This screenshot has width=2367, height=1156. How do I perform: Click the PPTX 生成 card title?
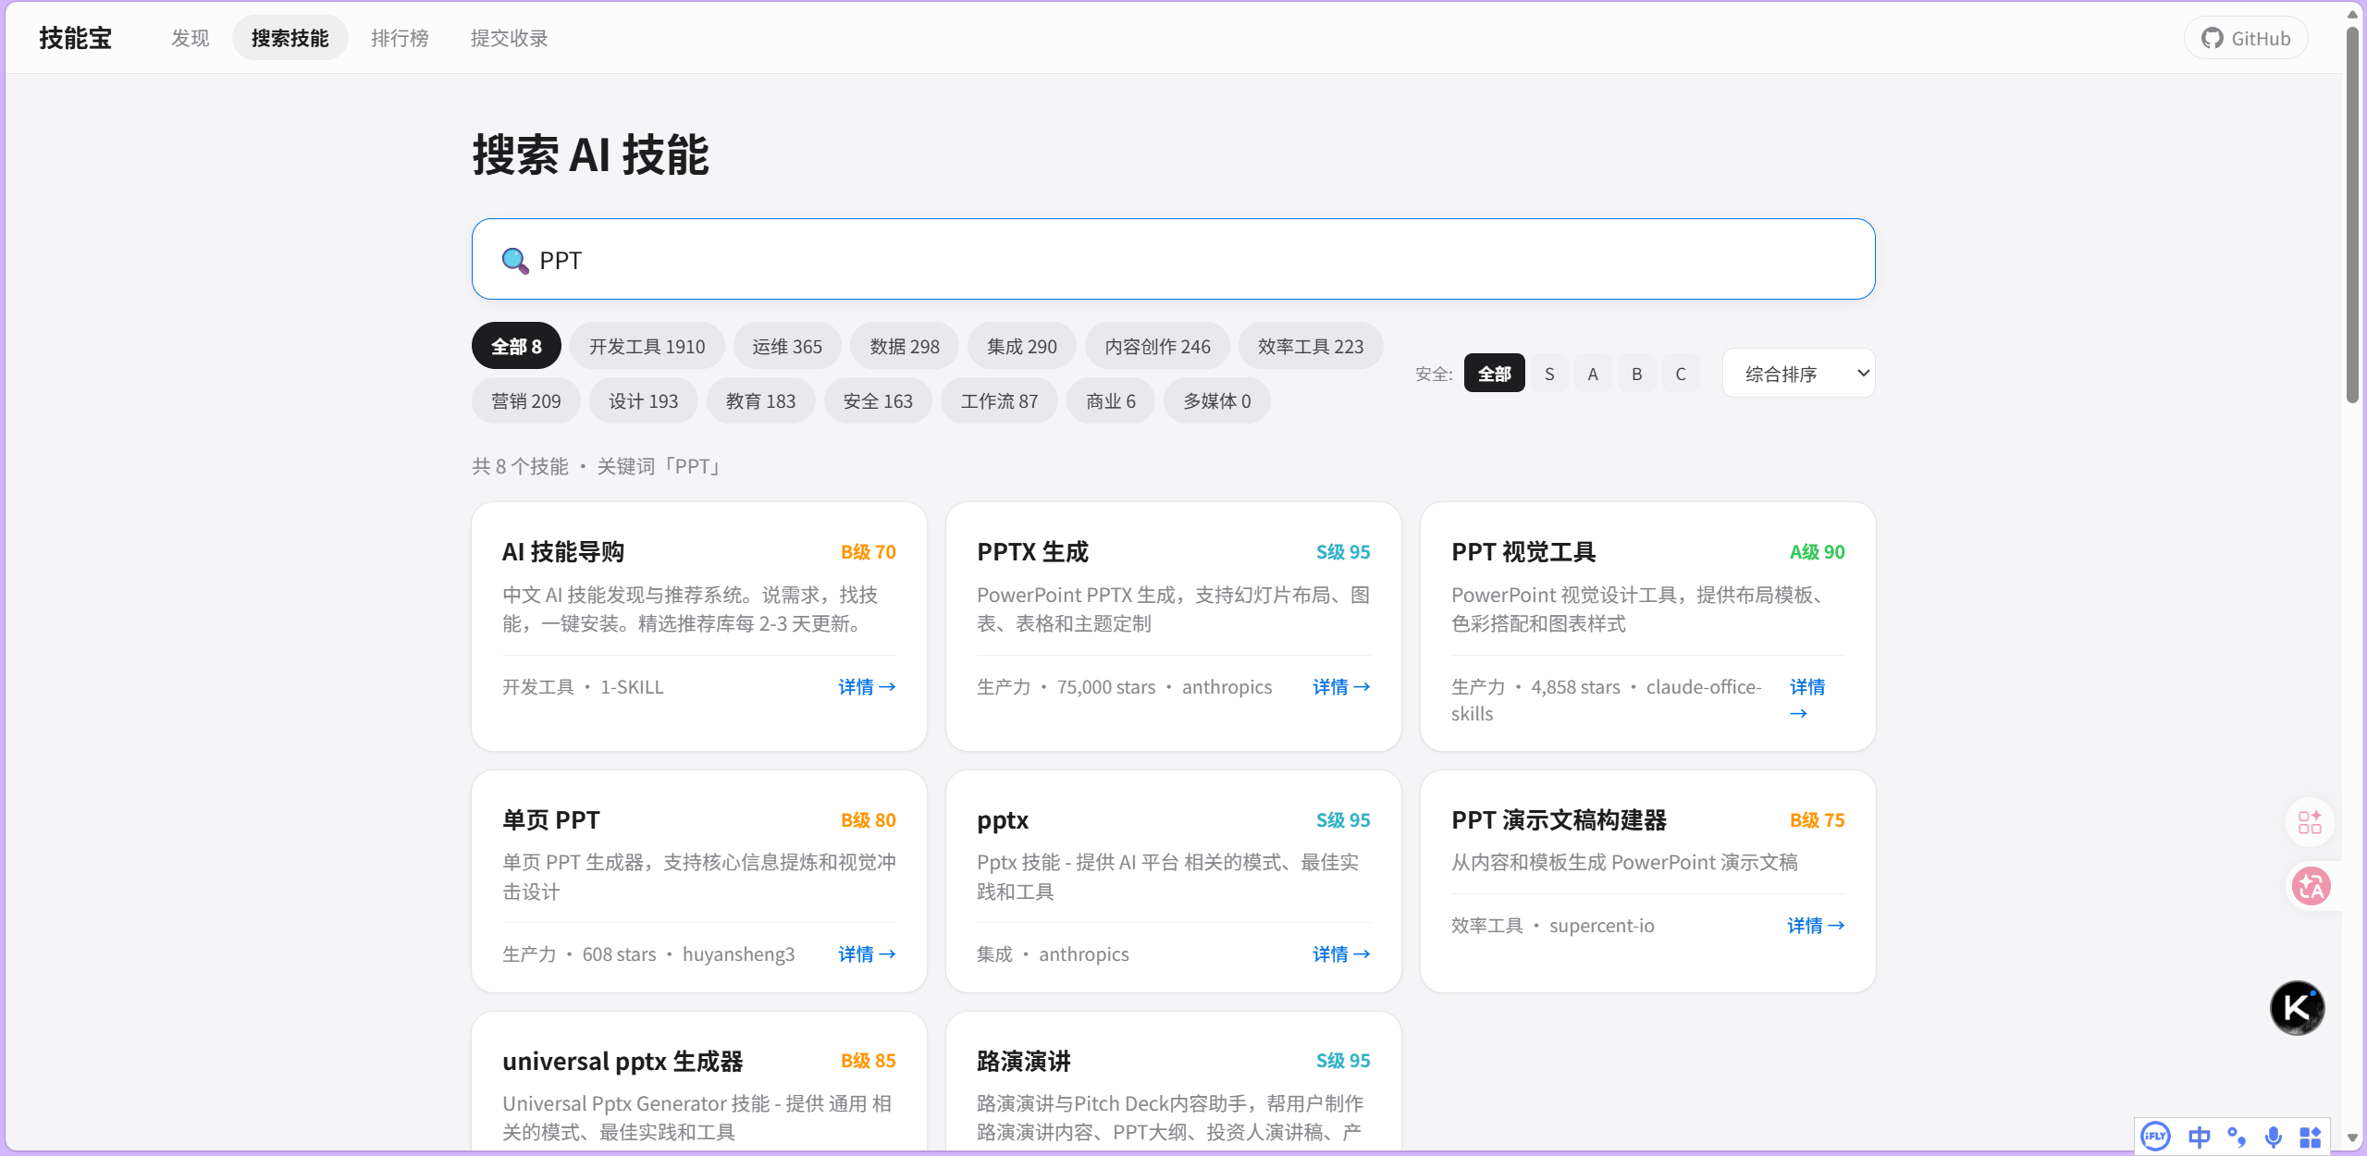(1032, 552)
